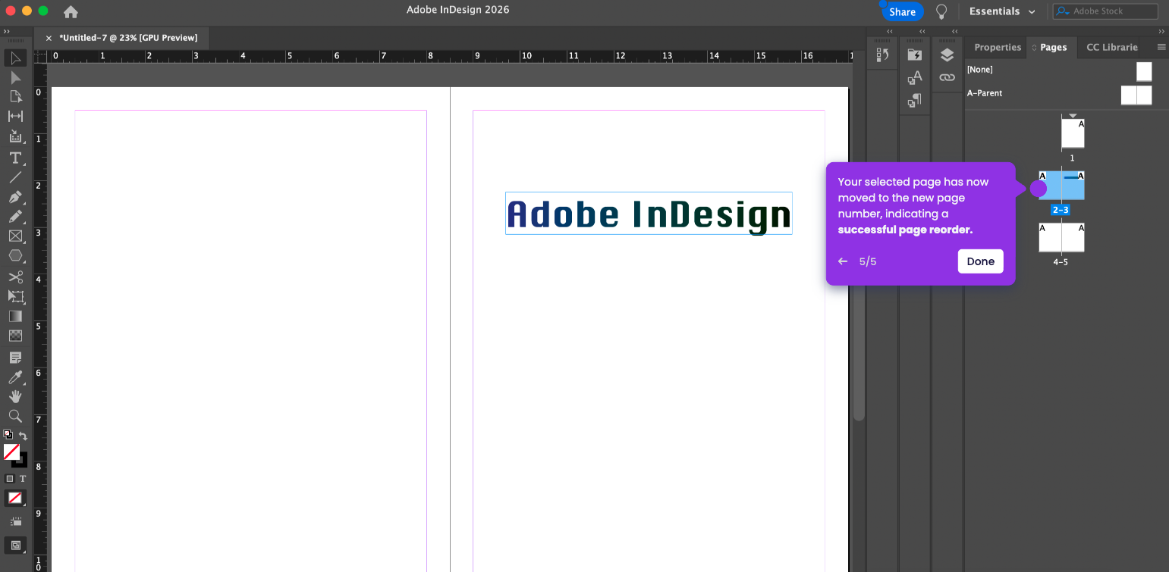Open the Links panel icon

click(x=947, y=77)
